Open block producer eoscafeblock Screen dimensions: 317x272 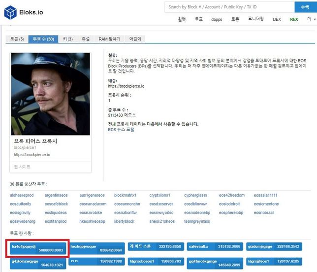[x=56, y=204]
